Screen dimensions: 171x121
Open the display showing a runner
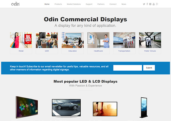(105, 109)
